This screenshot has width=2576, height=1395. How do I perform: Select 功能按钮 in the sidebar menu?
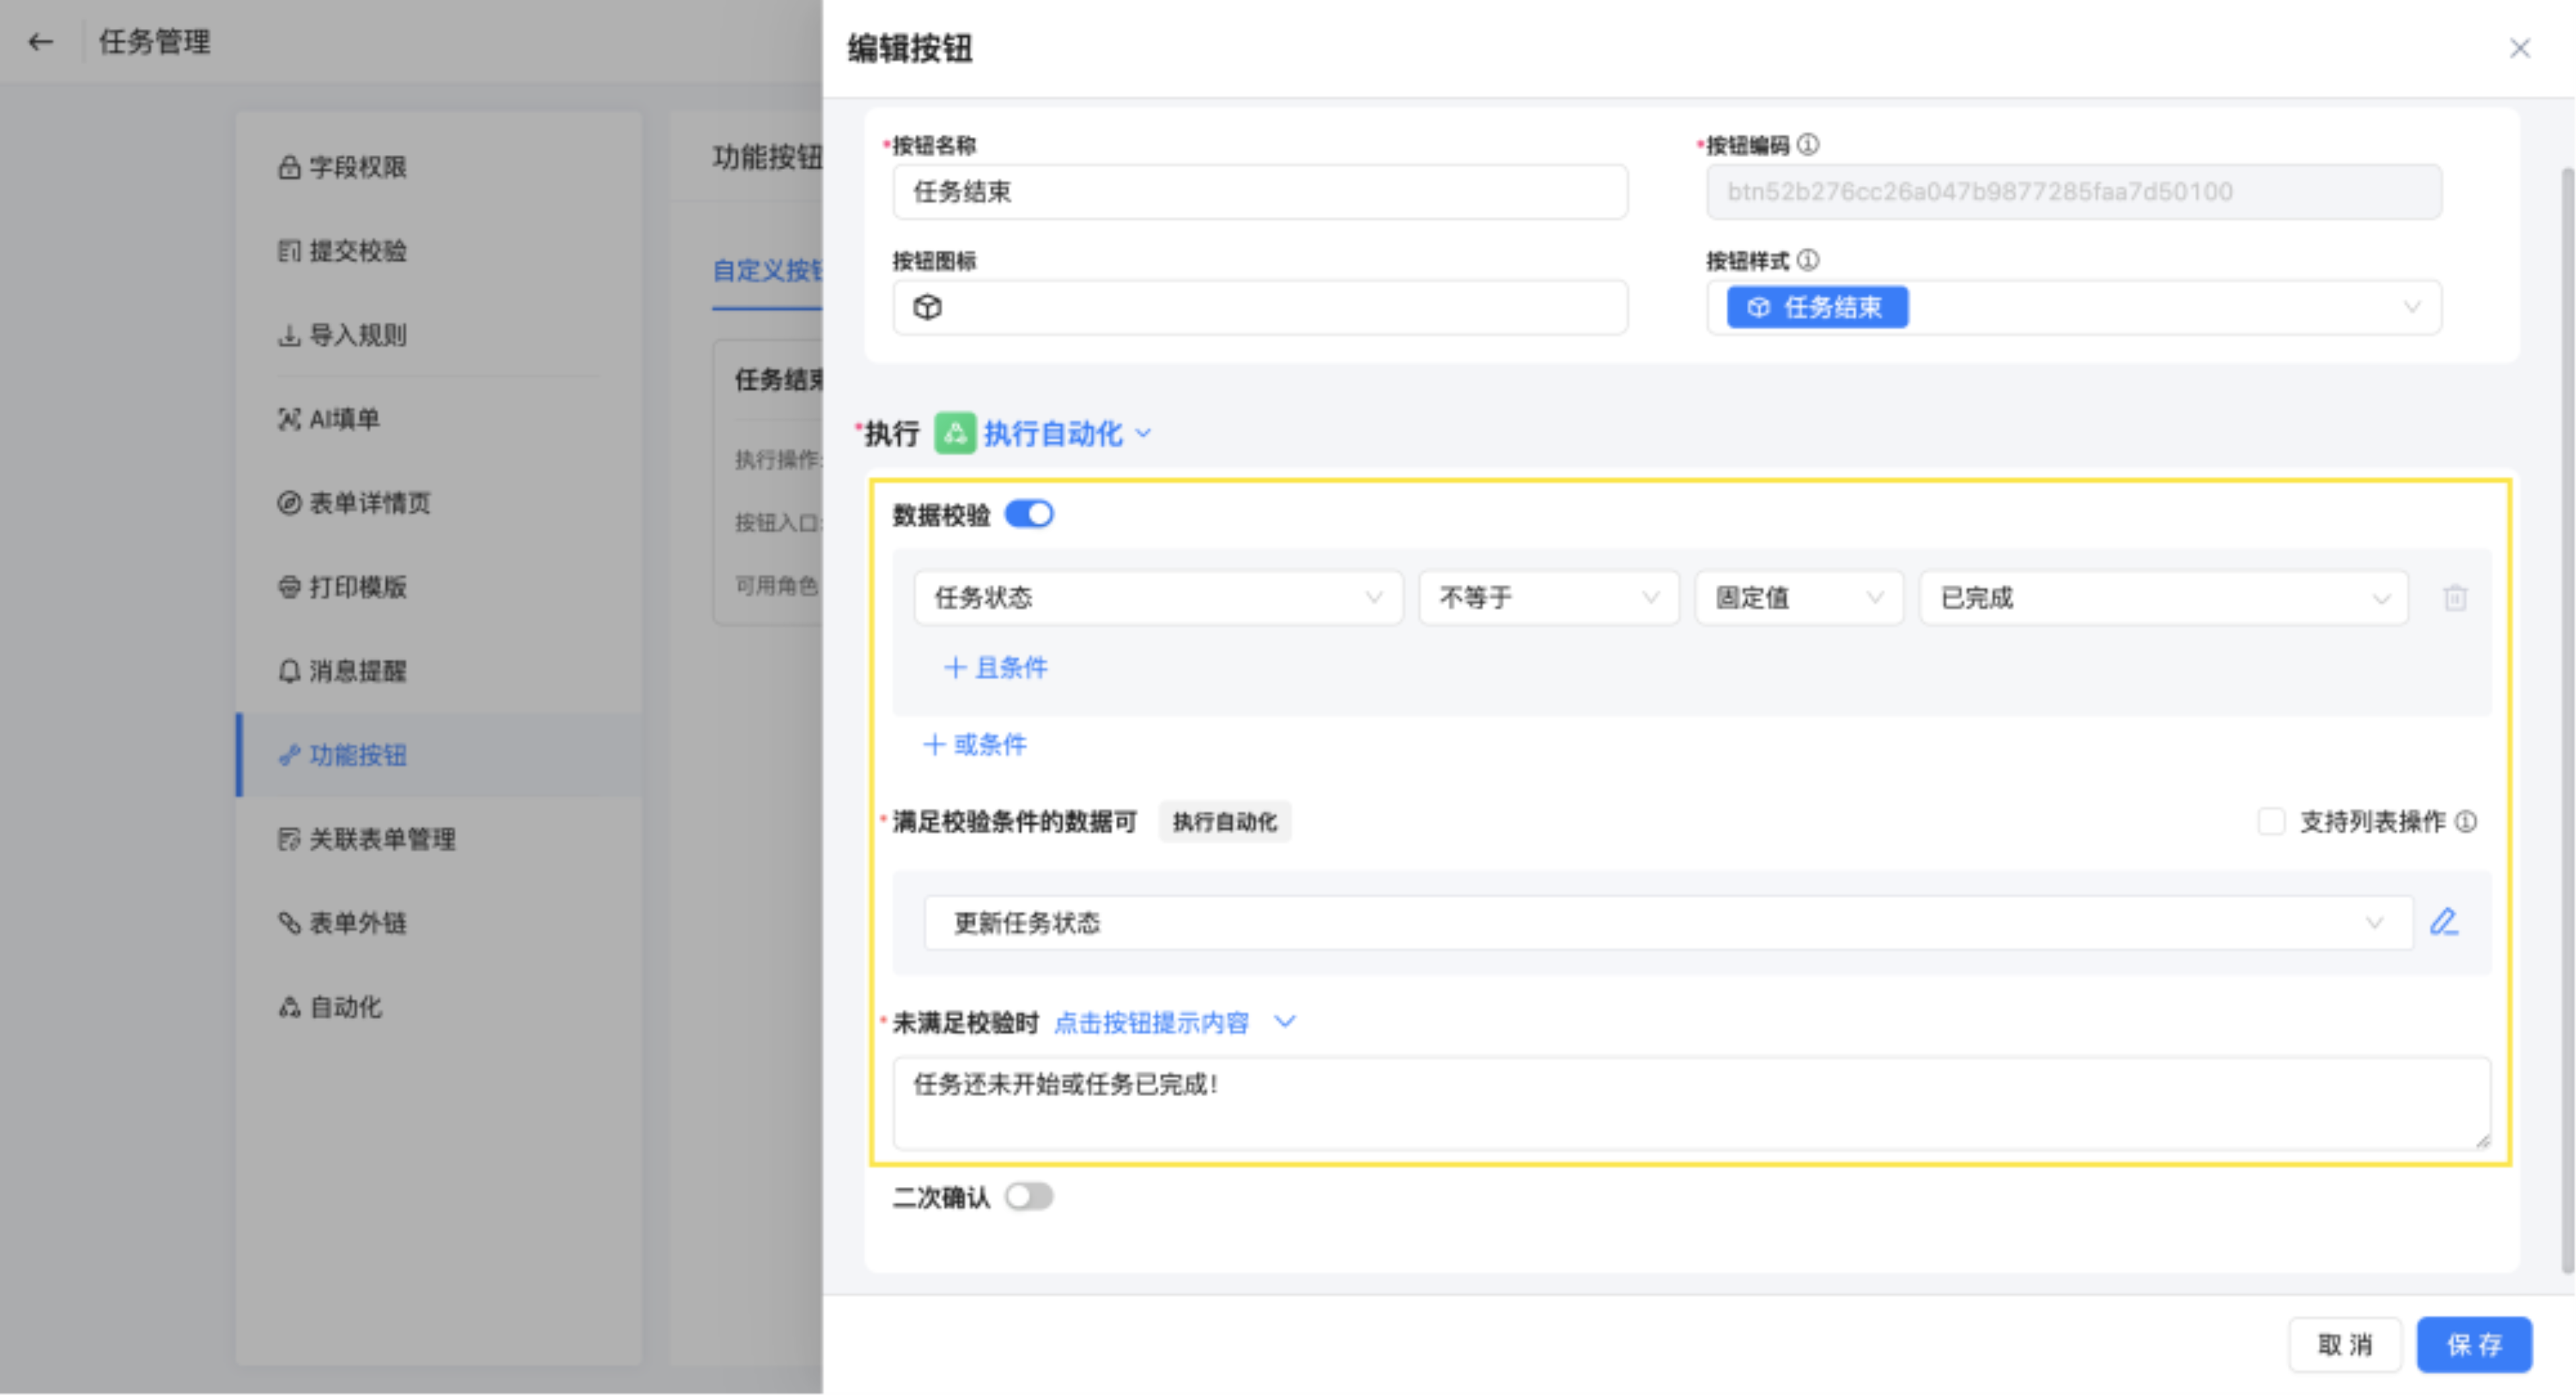(x=357, y=755)
